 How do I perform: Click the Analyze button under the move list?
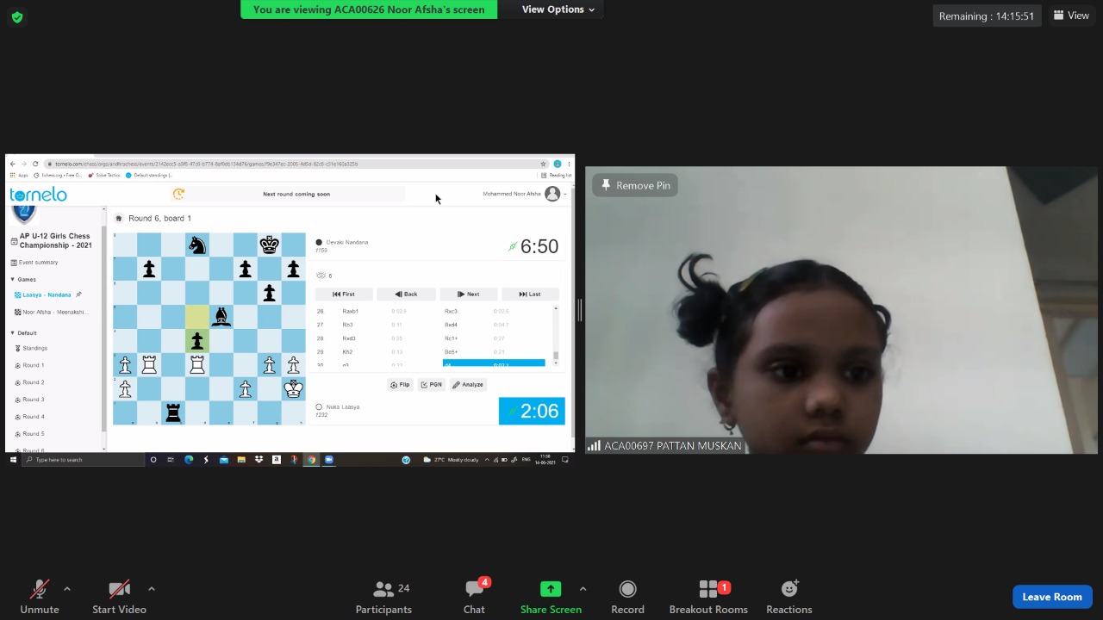(x=468, y=385)
